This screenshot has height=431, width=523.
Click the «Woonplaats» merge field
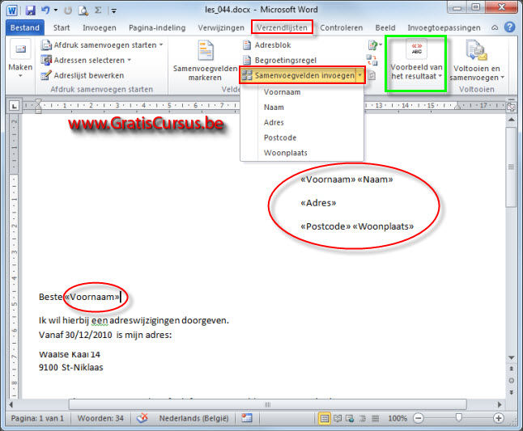tap(383, 226)
